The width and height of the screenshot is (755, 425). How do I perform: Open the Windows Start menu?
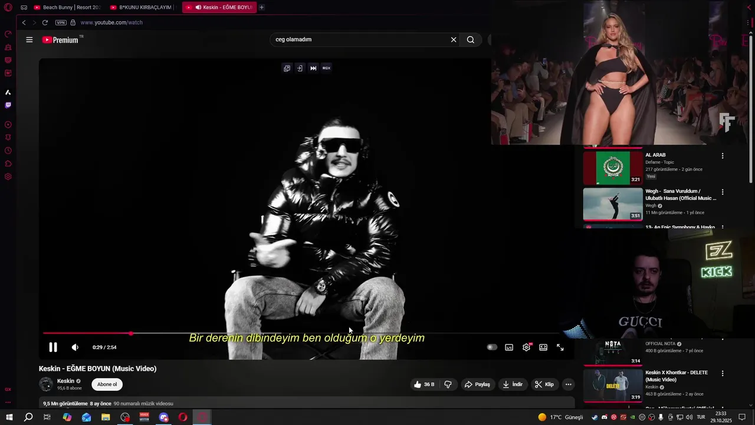(9, 417)
